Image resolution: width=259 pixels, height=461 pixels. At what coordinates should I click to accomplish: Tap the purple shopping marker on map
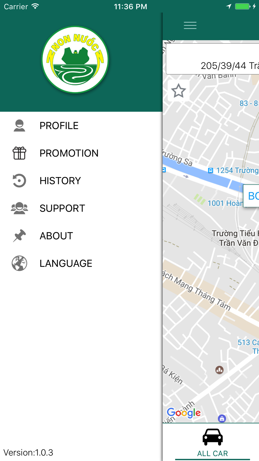pyautogui.click(x=222, y=418)
